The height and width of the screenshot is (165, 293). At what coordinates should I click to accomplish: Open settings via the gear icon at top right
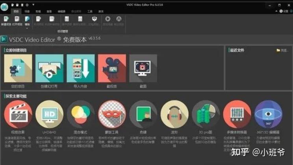point(281,11)
